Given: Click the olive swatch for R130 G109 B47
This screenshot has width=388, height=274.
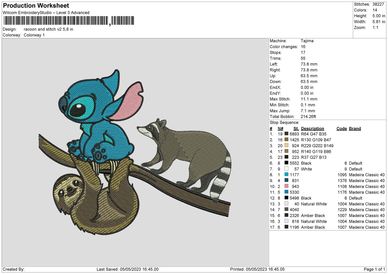Looking at the screenshot, I should coord(286,140).
